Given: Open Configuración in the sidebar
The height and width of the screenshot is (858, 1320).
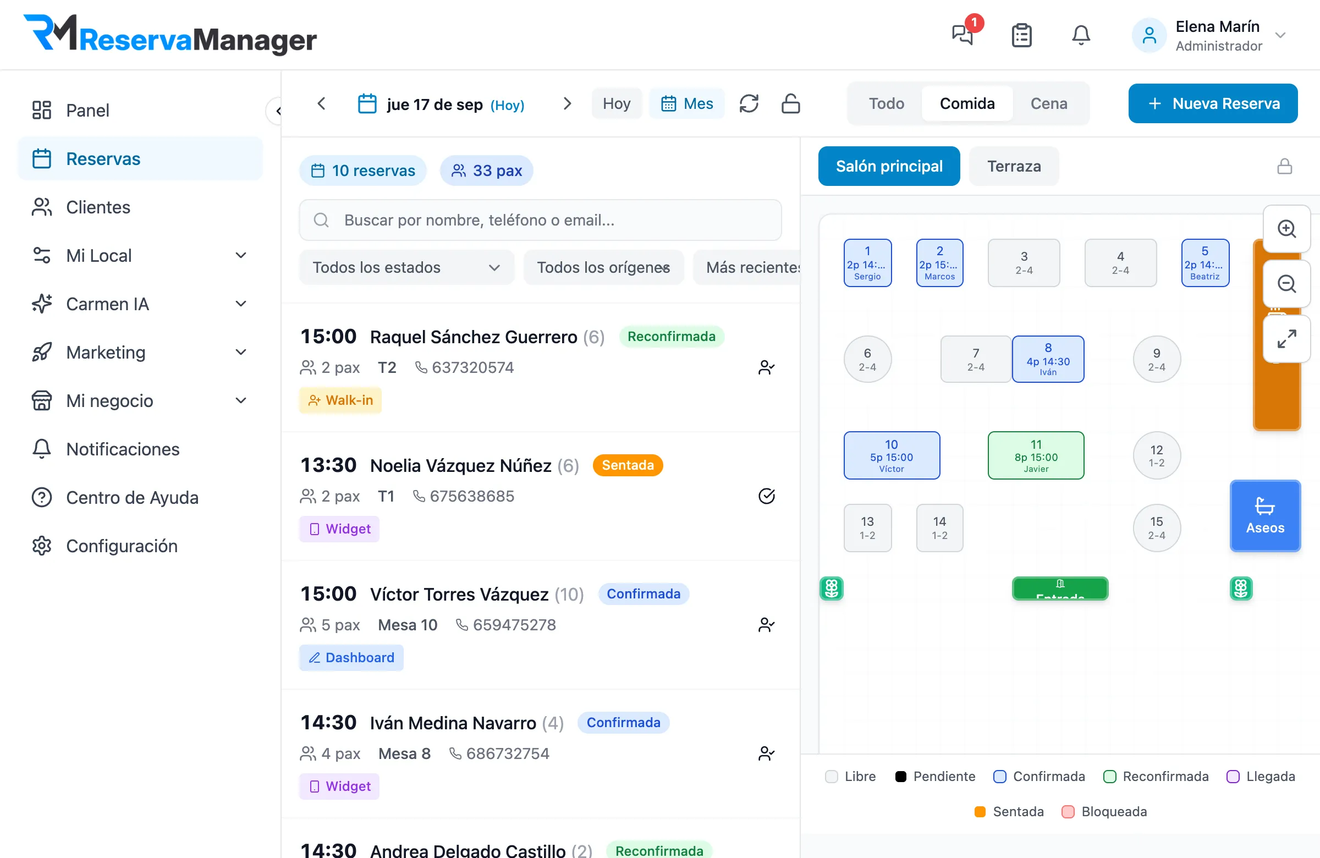Looking at the screenshot, I should [140, 546].
